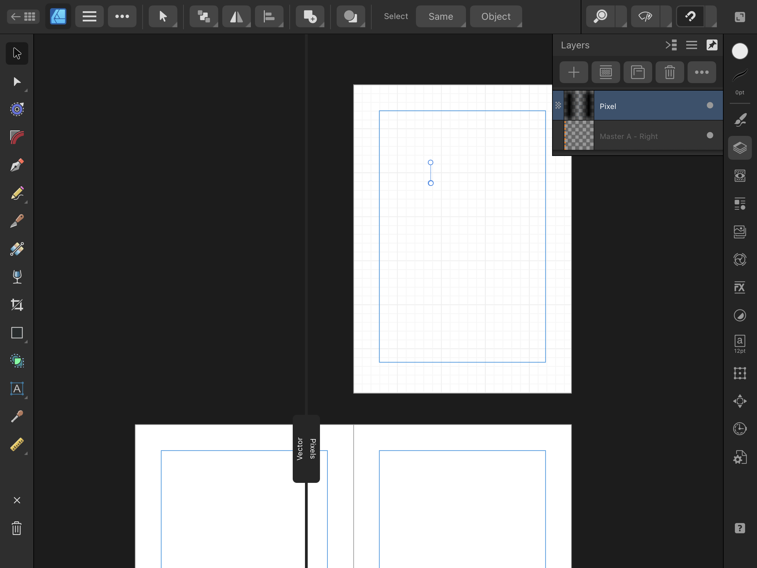Switch to Designer persona icon
This screenshot has height=568, width=757.
click(58, 16)
